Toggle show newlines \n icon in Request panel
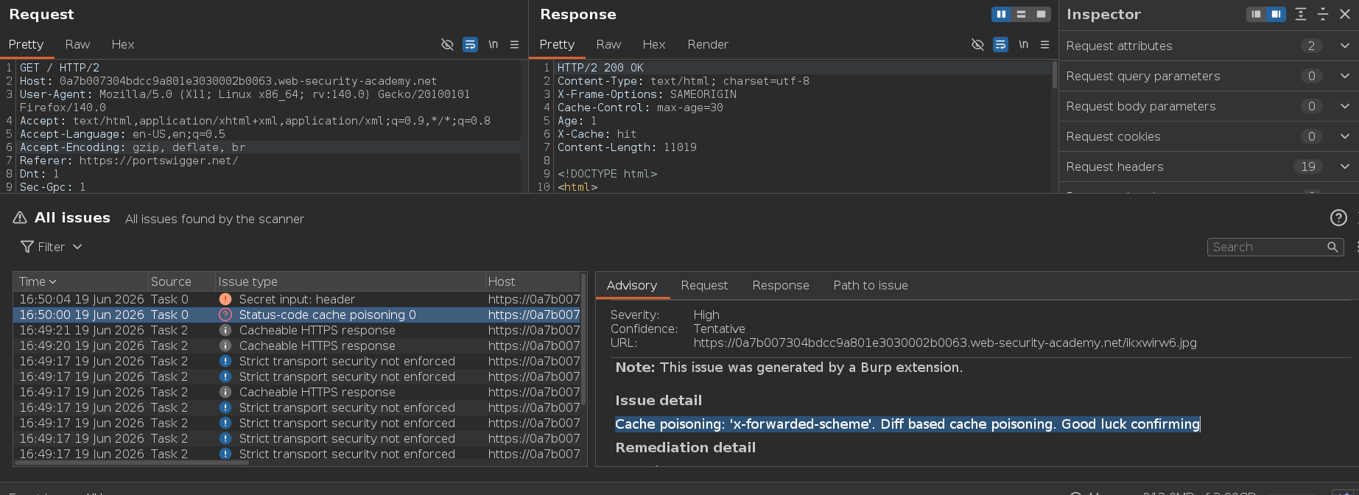 493,44
